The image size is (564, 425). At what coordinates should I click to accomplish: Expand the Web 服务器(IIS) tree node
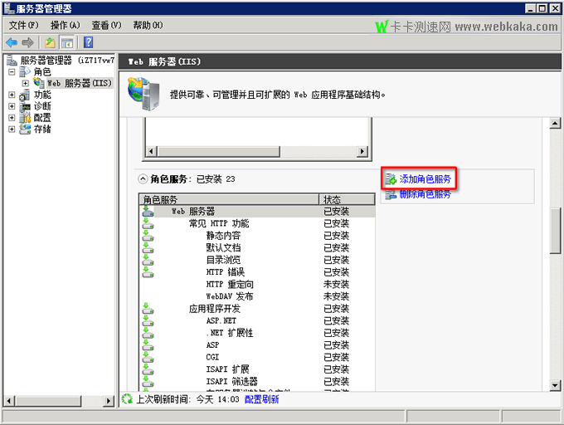pyautogui.click(x=26, y=83)
